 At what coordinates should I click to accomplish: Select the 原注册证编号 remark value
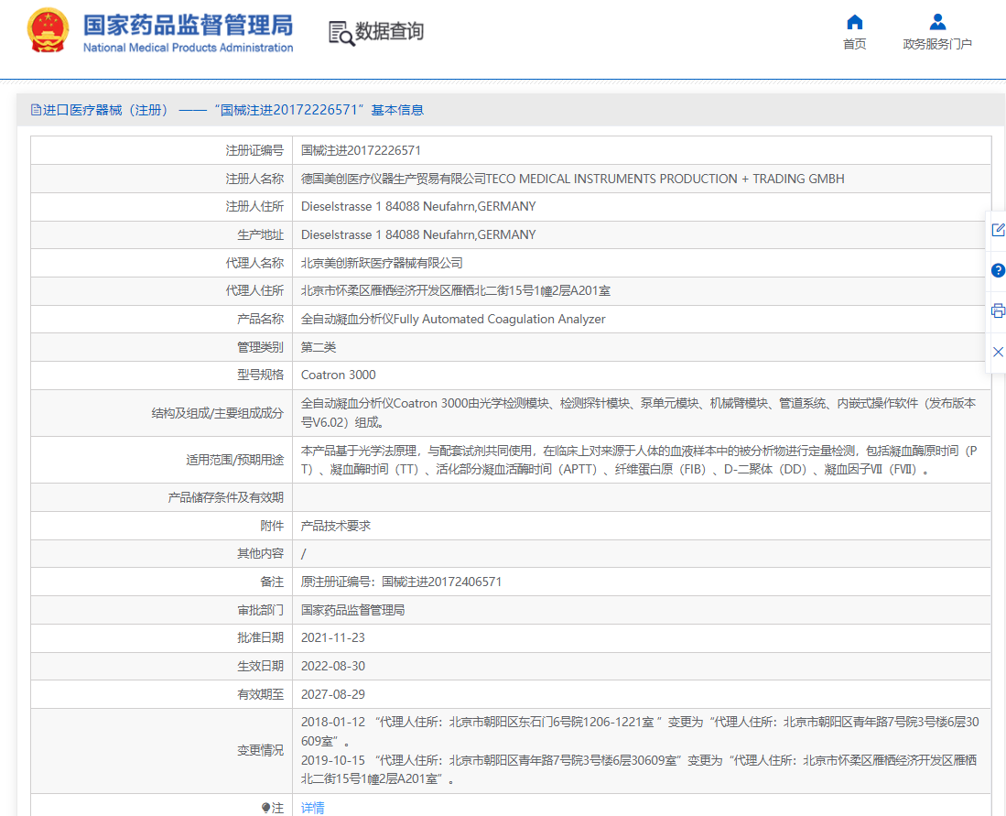coord(401,582)
